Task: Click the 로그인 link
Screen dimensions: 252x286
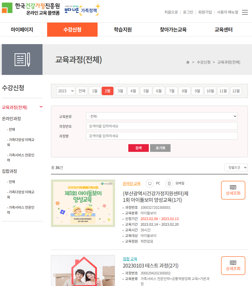Action: pyautogui.click(x=188, y=12)
